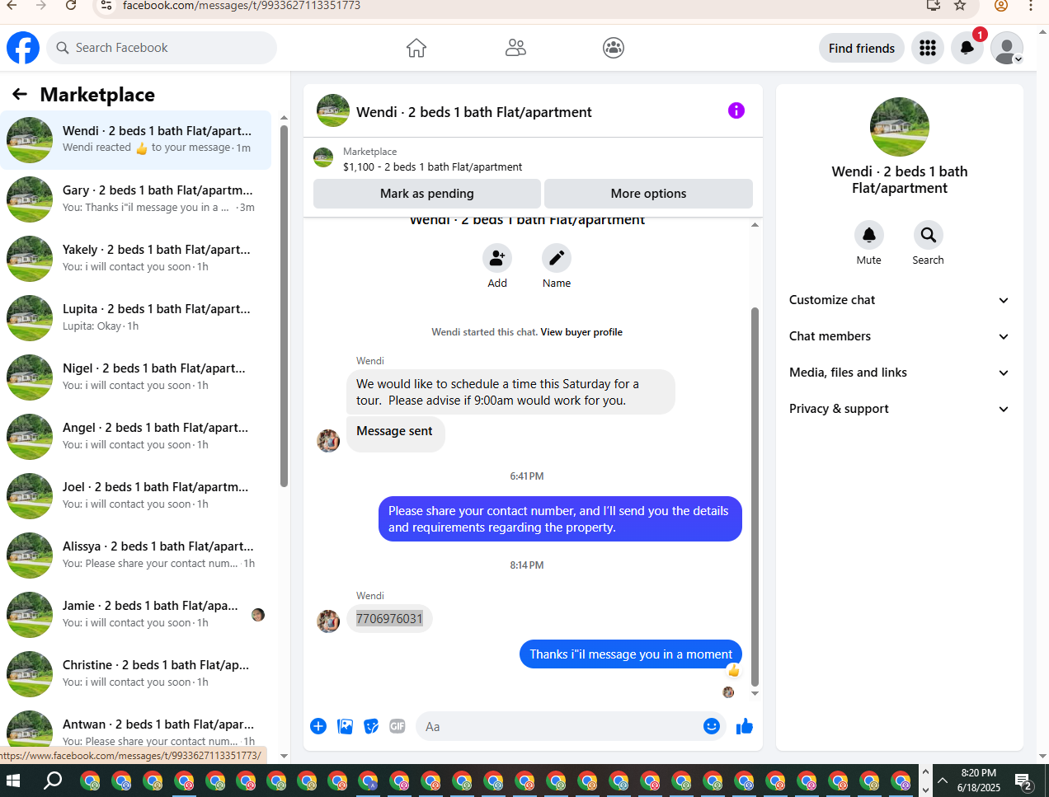
Task: Choose a GIF in the composer
Action: [x=397, y=726]
